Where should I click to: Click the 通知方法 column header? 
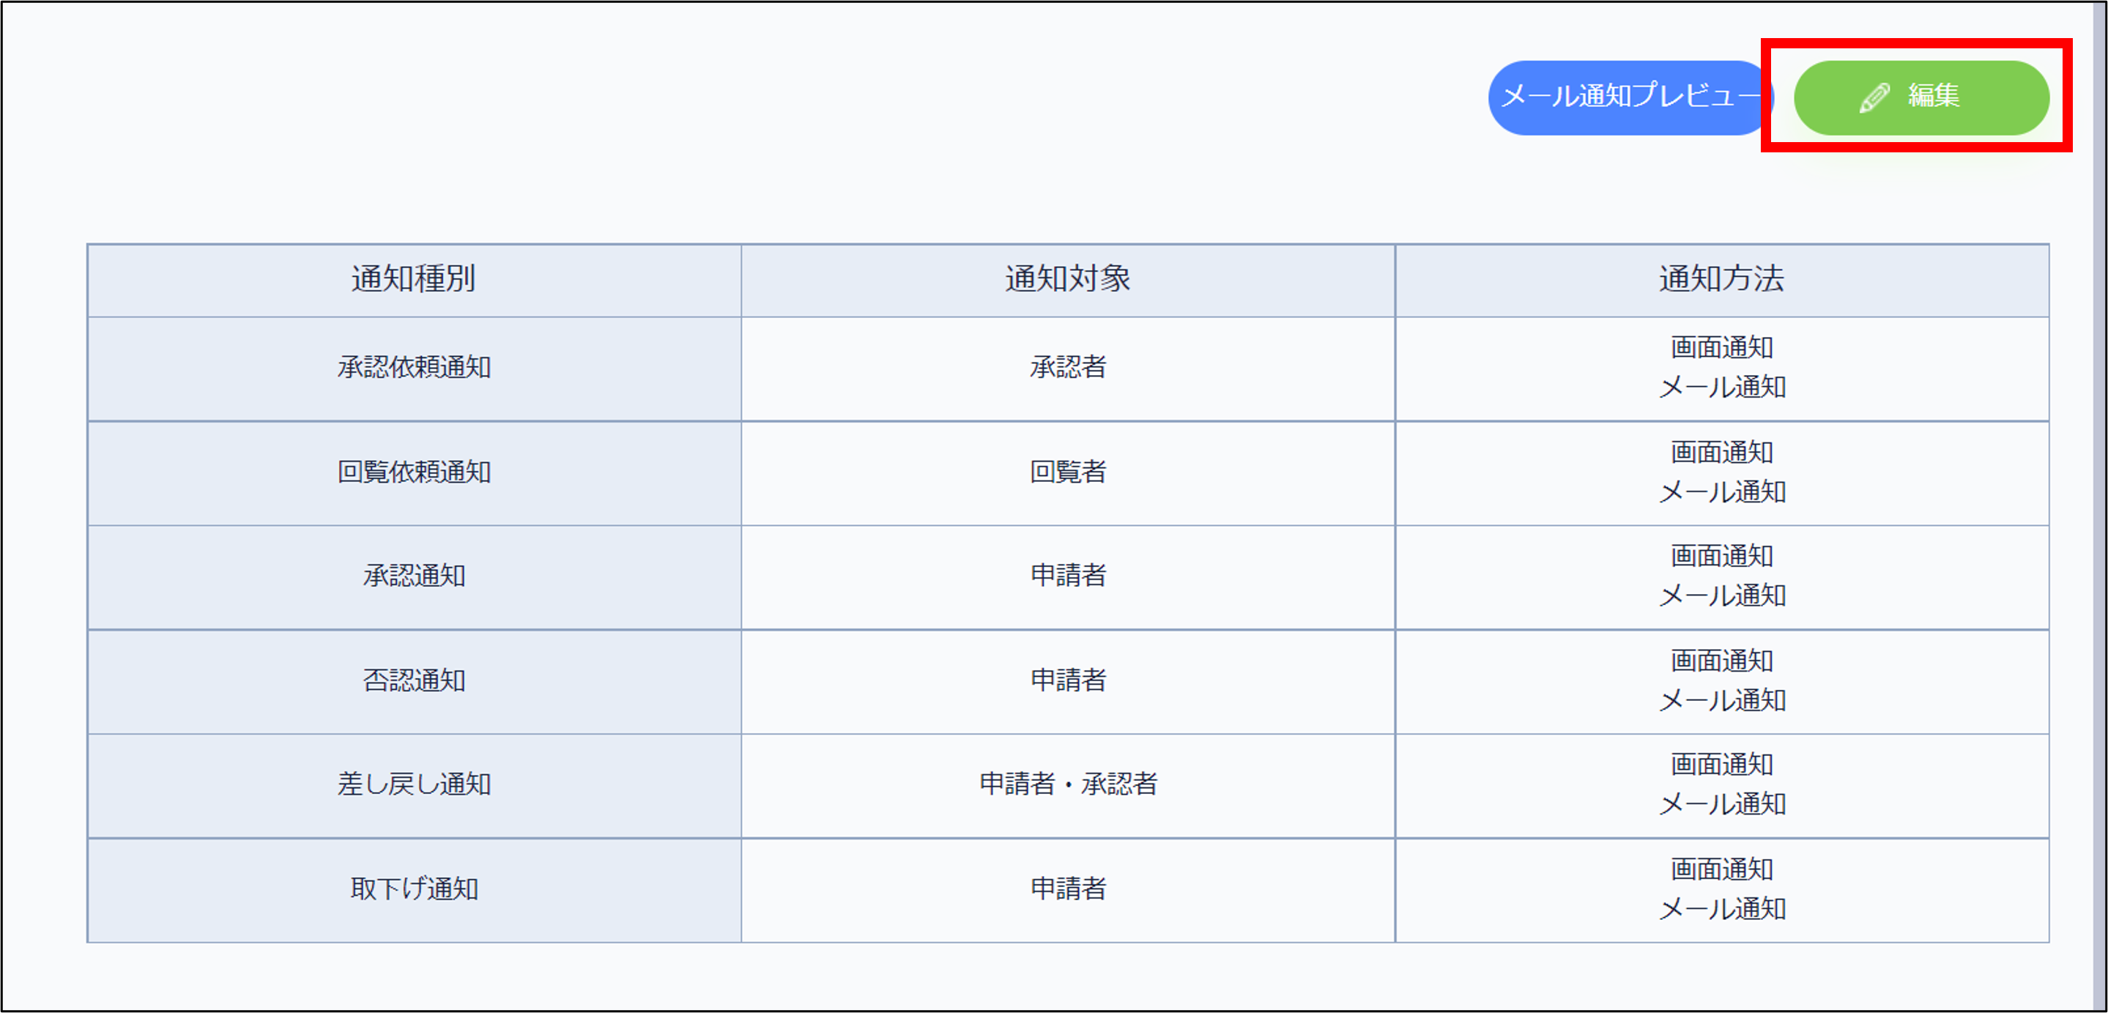(x=1721, y=279)
